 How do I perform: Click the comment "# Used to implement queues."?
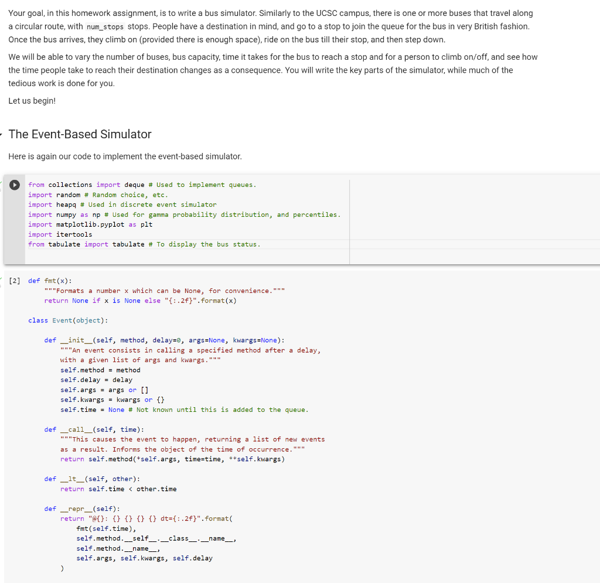click(x=202, y=185)
